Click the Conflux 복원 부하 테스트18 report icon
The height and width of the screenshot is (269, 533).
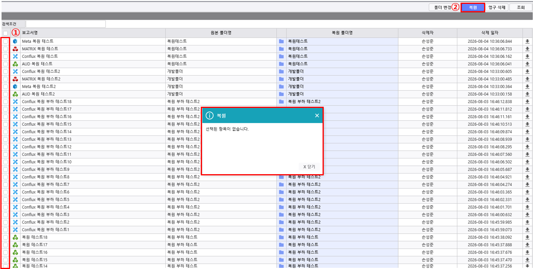point(15,101)
